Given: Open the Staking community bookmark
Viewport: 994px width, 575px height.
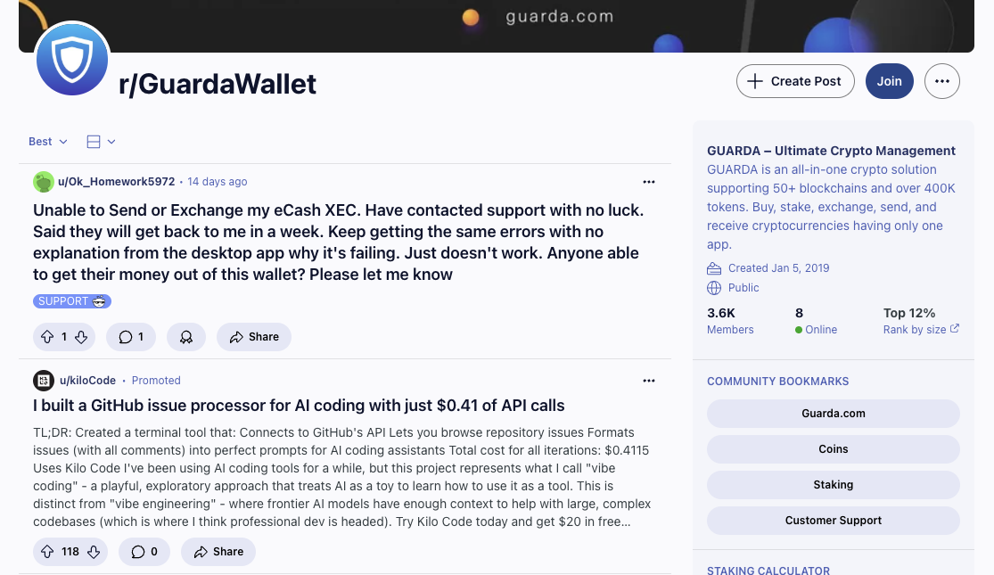Looking at the screenshot, I should click(x=833, y=484).
